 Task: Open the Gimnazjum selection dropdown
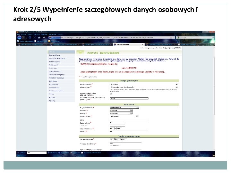144,87
